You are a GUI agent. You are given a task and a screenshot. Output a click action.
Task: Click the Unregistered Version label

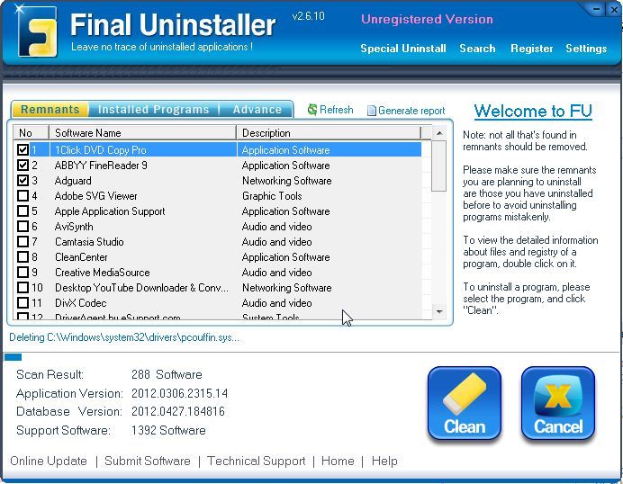click(427, 19)
